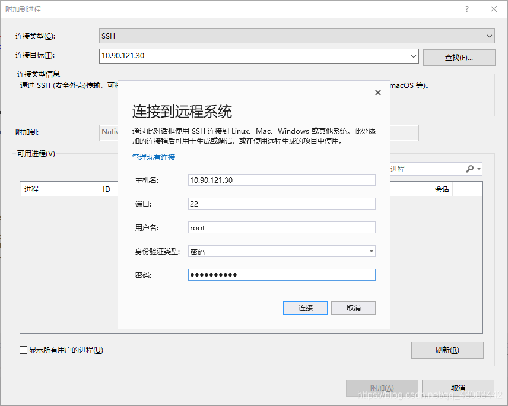Select the masked 密码 password field
Screen dimensions: 508x406
pos(281,275)
